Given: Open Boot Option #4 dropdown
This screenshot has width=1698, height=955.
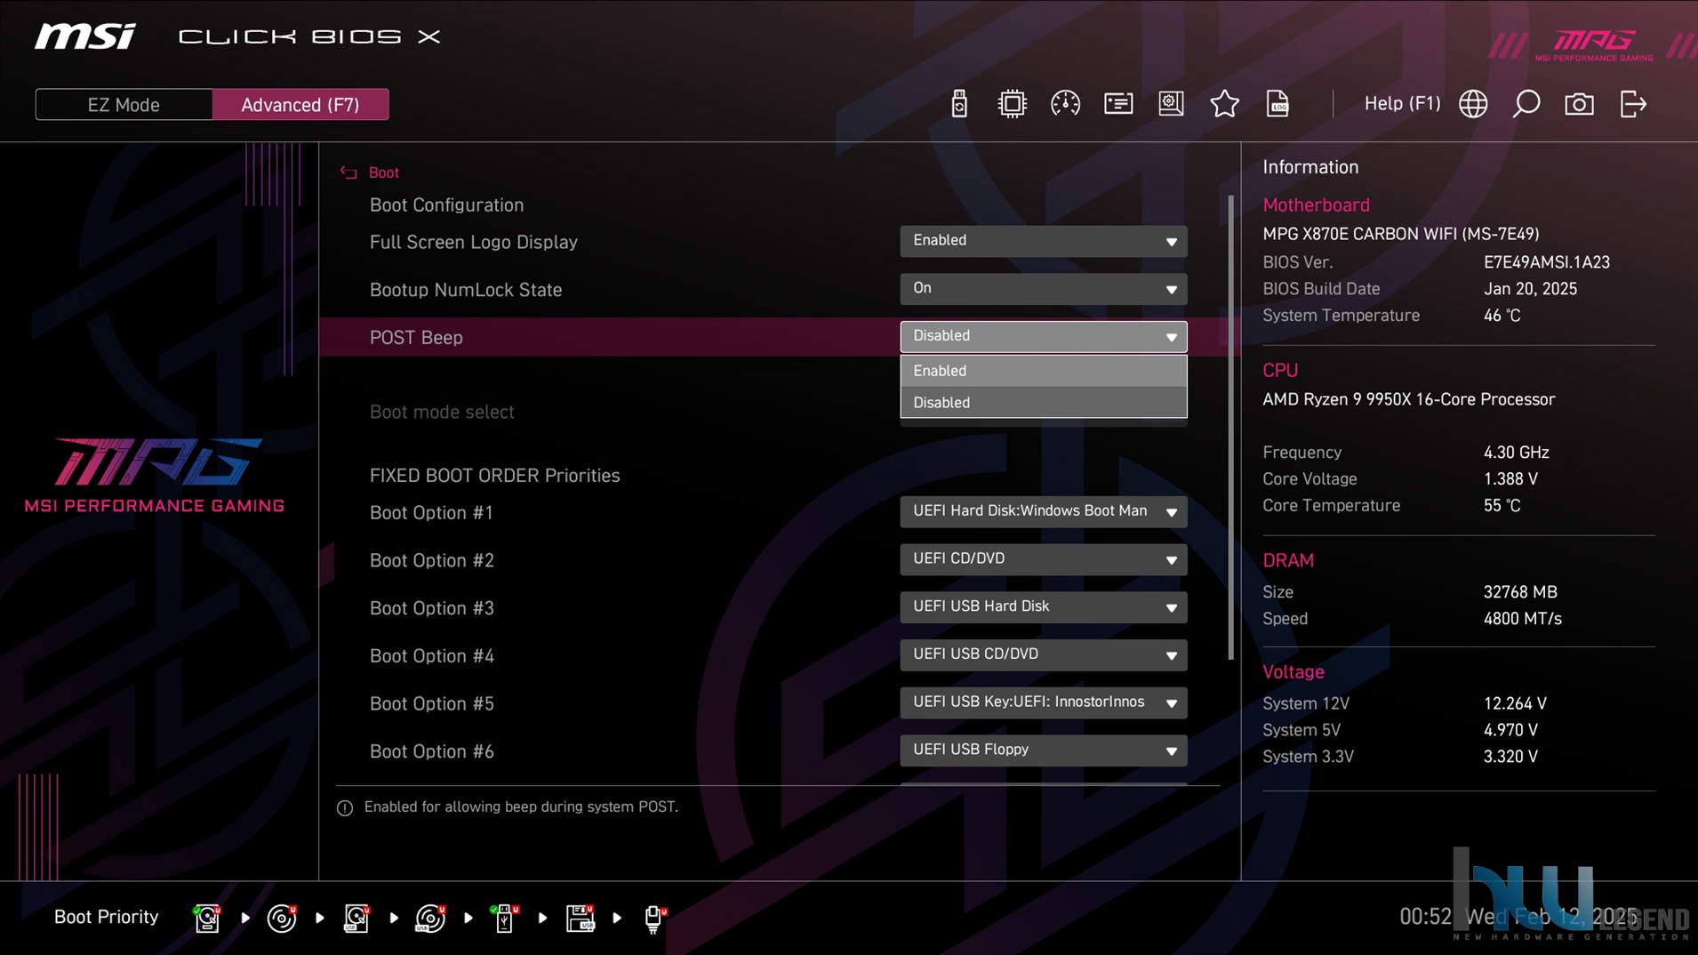Looking at the screenshot, I should [x=1043, y=655].
